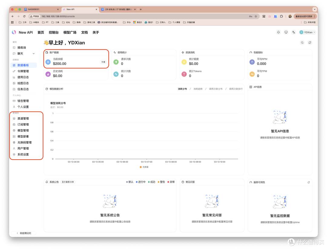Open 使用日志 in the sidebar
This screenshot has width=327, height=249.
pos(24,77)
